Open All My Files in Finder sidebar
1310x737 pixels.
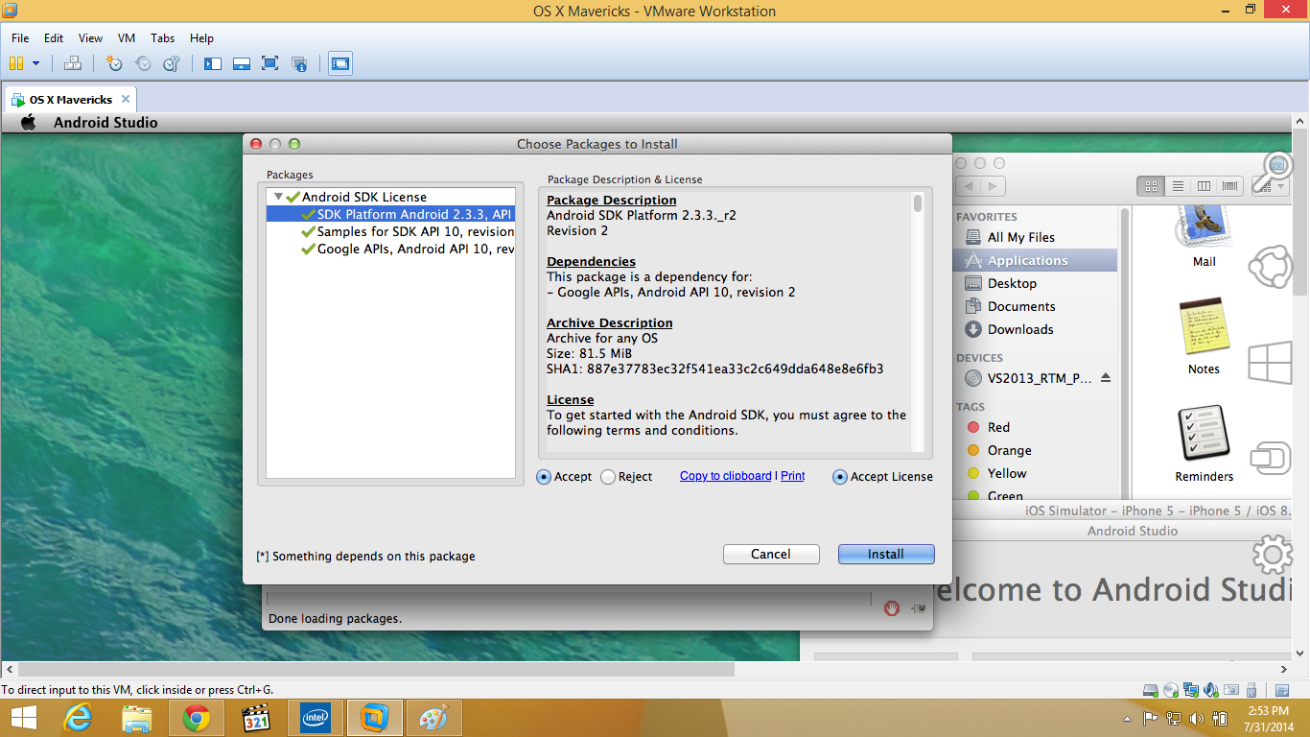pyautogui.click(x=1021, y=237)
